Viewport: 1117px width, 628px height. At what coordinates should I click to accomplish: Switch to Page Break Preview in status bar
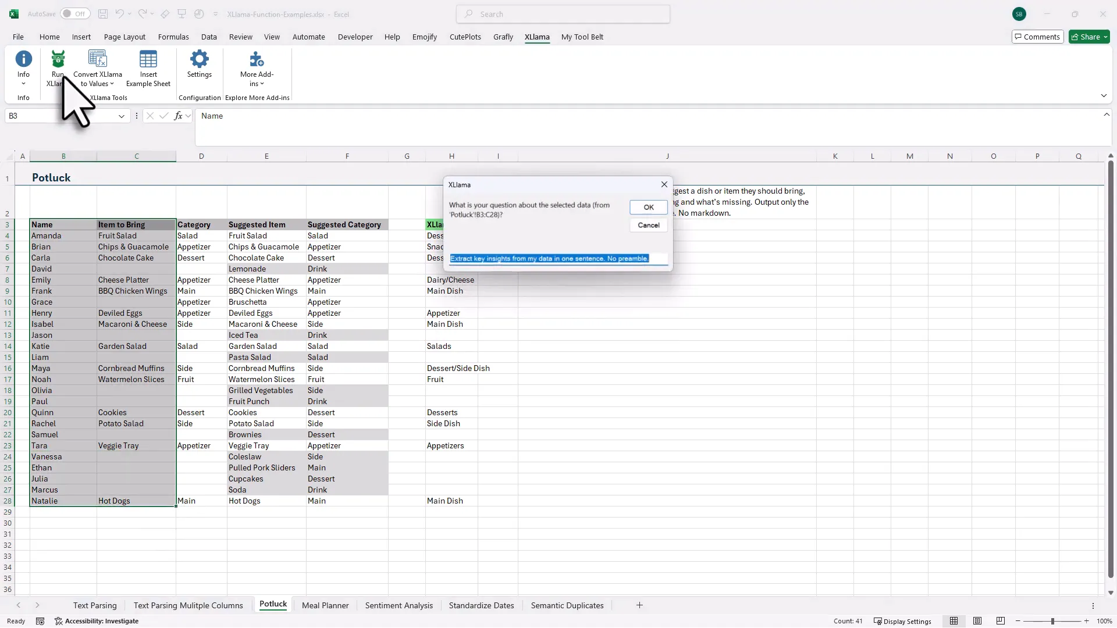[1001, 621]
